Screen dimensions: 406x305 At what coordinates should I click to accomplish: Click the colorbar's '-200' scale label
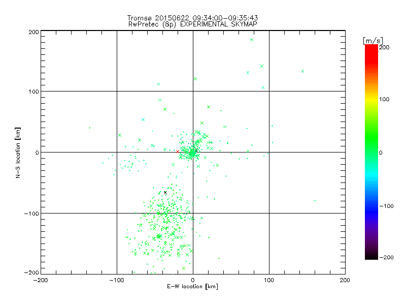tap(386, 257)
